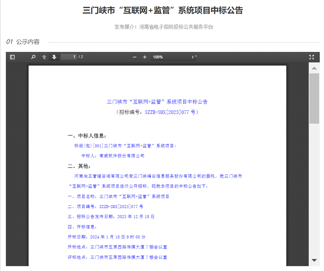Zoom in with the plus button
Viewport: 324px width, 271px height.
[145, 57]
